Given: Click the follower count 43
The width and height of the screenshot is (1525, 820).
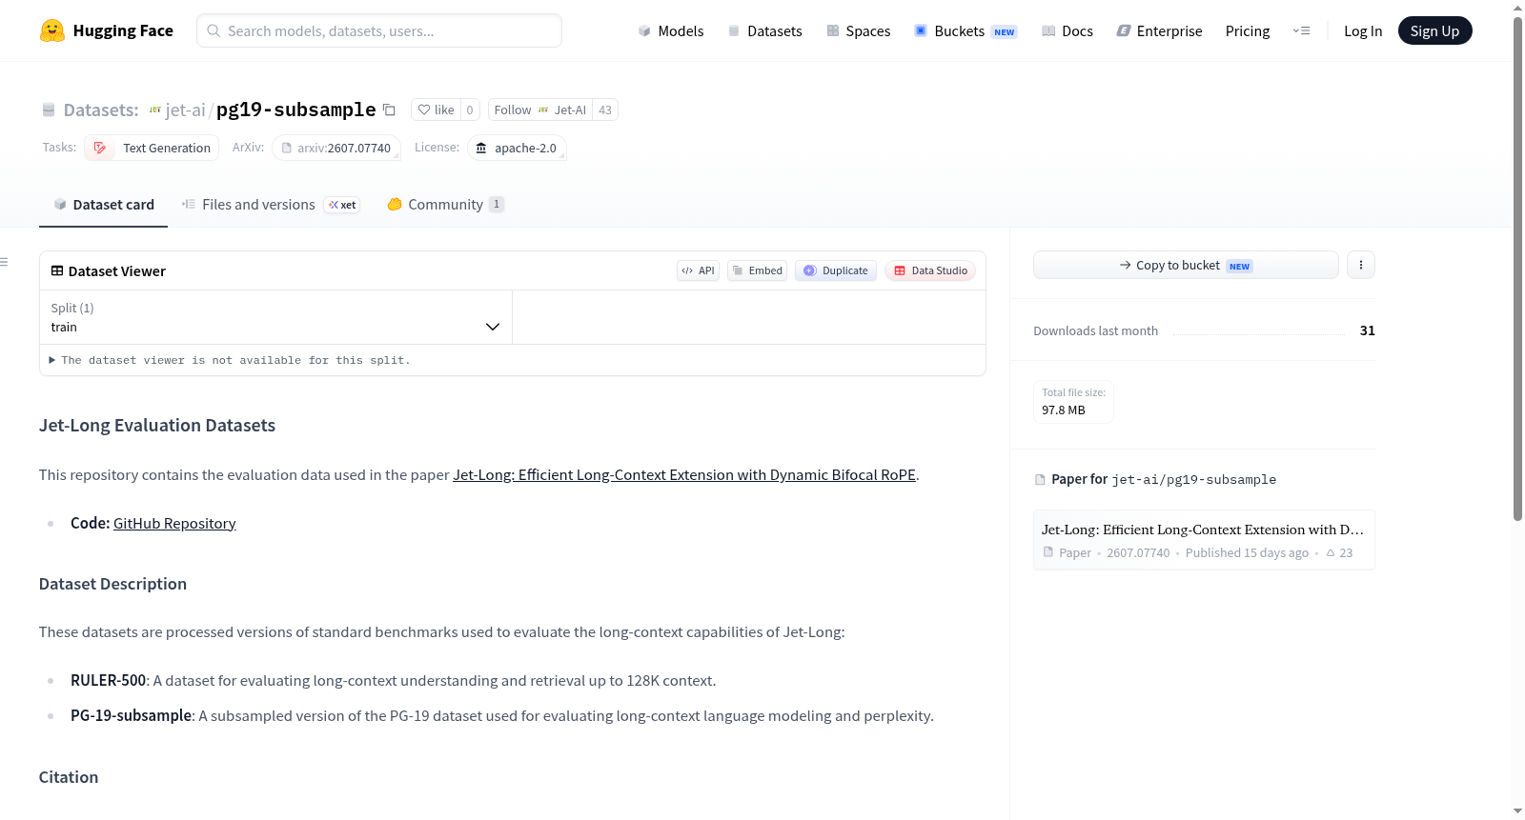Looking at the screenshot, I should coord(605,110).
